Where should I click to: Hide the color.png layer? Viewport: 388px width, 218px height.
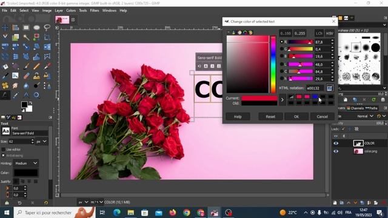pos(336,151)
